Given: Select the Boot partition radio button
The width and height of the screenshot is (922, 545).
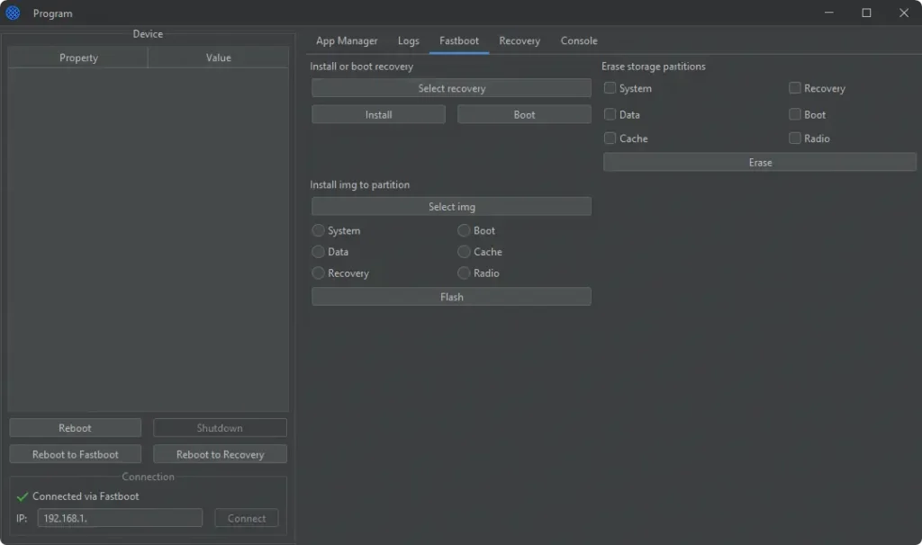Looking at the screenshot, I should [x=464, y=231].
